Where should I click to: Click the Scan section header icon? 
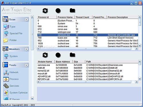[x=5, y=19]
